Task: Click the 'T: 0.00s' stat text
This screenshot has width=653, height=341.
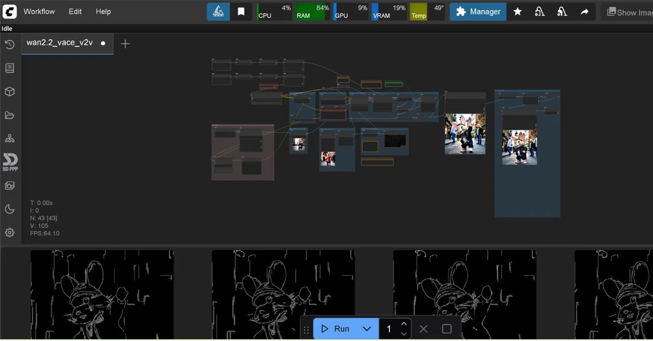Action: pyautogui.click(x=41, y=203)
